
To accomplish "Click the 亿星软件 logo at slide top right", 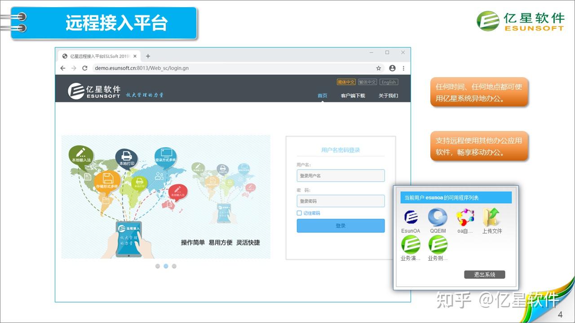I will click(517, 20).
